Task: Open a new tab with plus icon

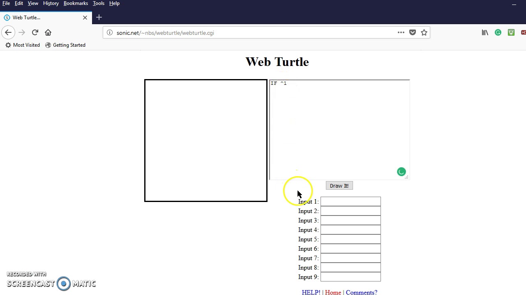Action: 99,17
